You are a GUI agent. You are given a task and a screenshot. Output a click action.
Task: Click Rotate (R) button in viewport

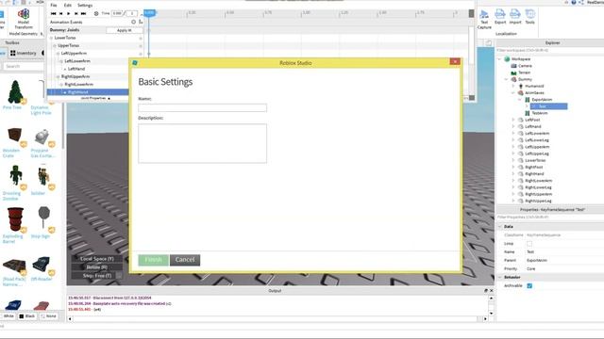click(96, 267)
